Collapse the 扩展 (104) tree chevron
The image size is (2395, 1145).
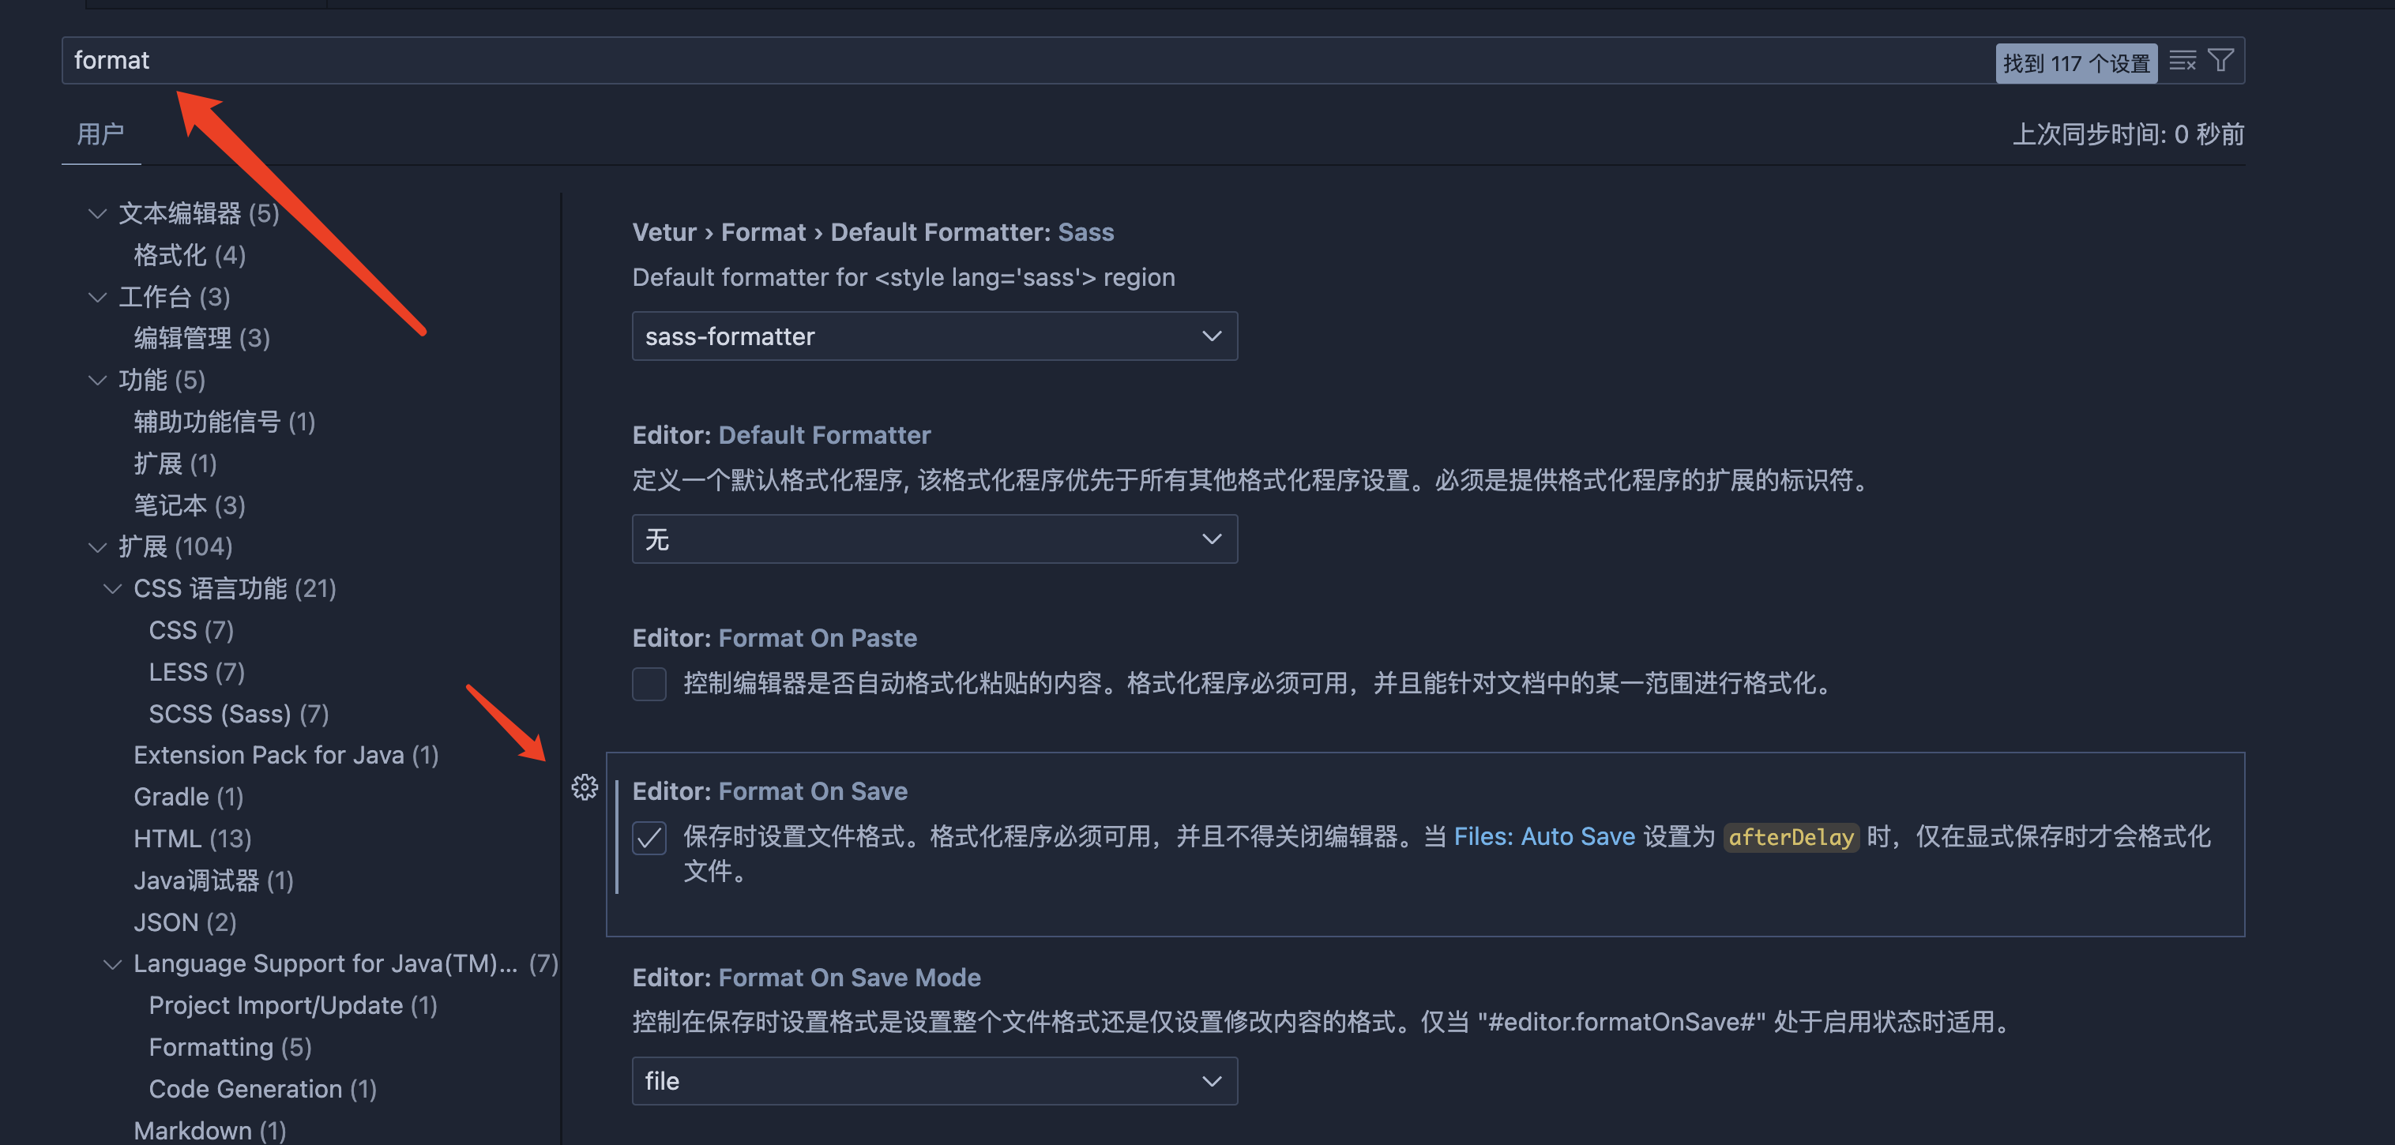click(x=96, y=547)
